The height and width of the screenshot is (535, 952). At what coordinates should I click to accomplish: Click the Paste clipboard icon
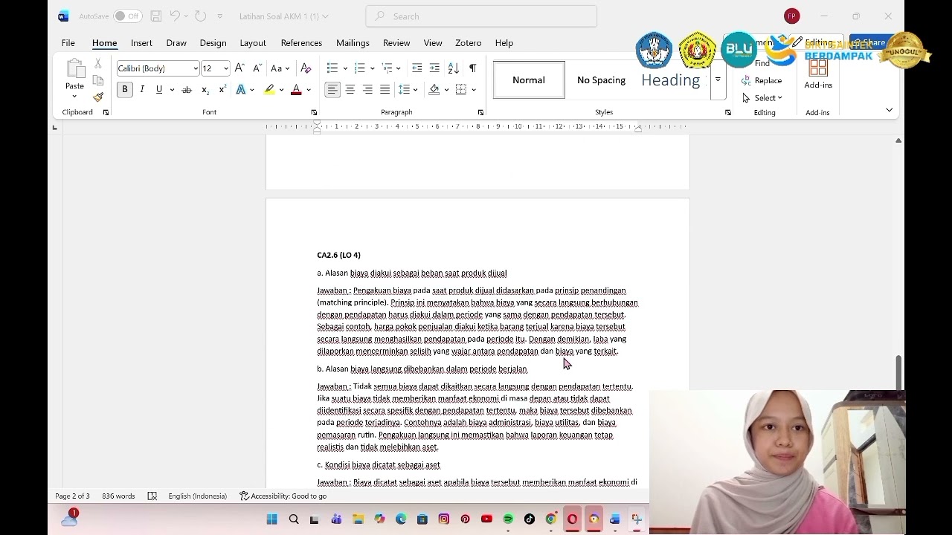point(74,69)
